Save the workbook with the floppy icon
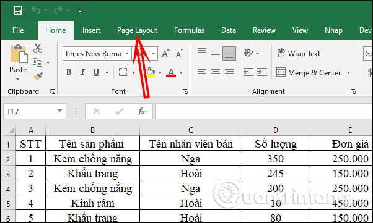 (18, 11)
